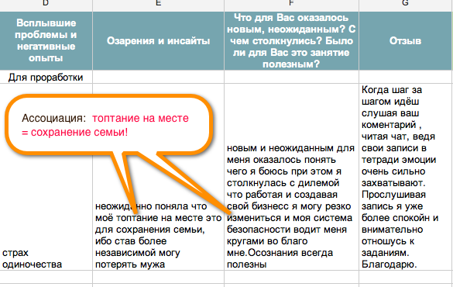Select the 'Отзыв' header cell
Viewport: 453px width, 287px height.
pyautogui.click(x=405, y=41)
